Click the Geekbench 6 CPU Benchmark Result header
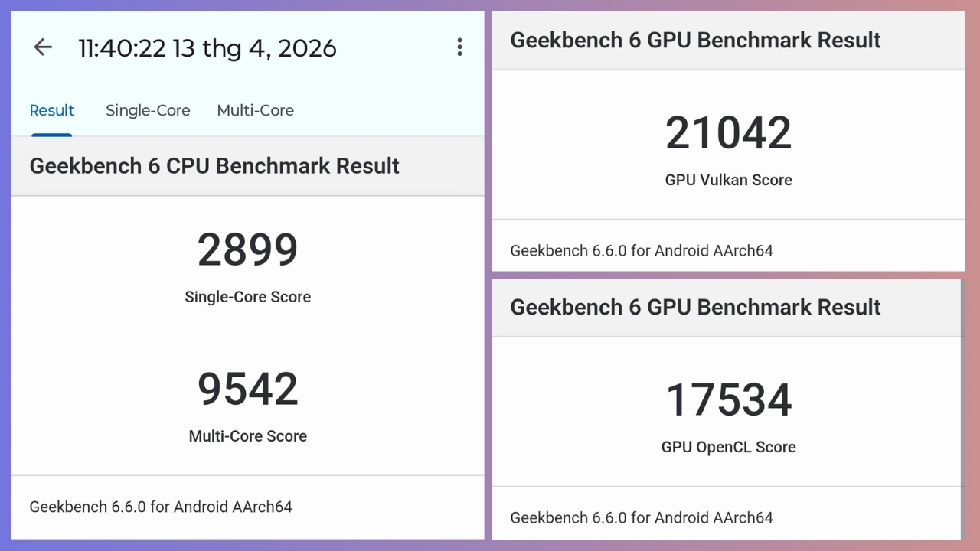The height and width of the screenshot is (551, 980). (x=214, y=166)
